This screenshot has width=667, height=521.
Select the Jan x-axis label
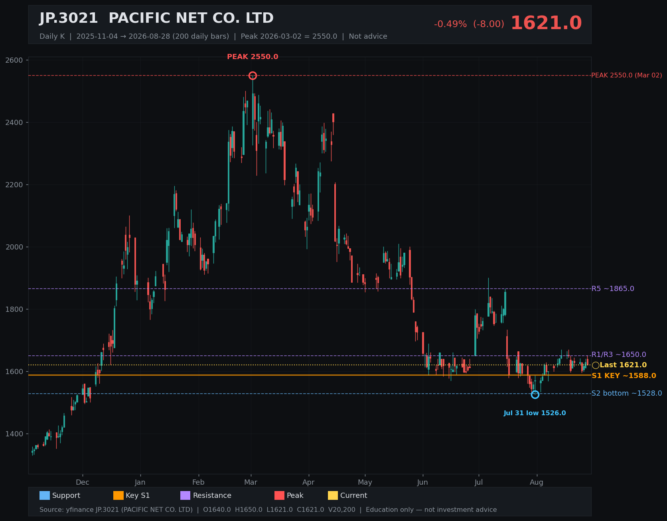tap(140, 482)
